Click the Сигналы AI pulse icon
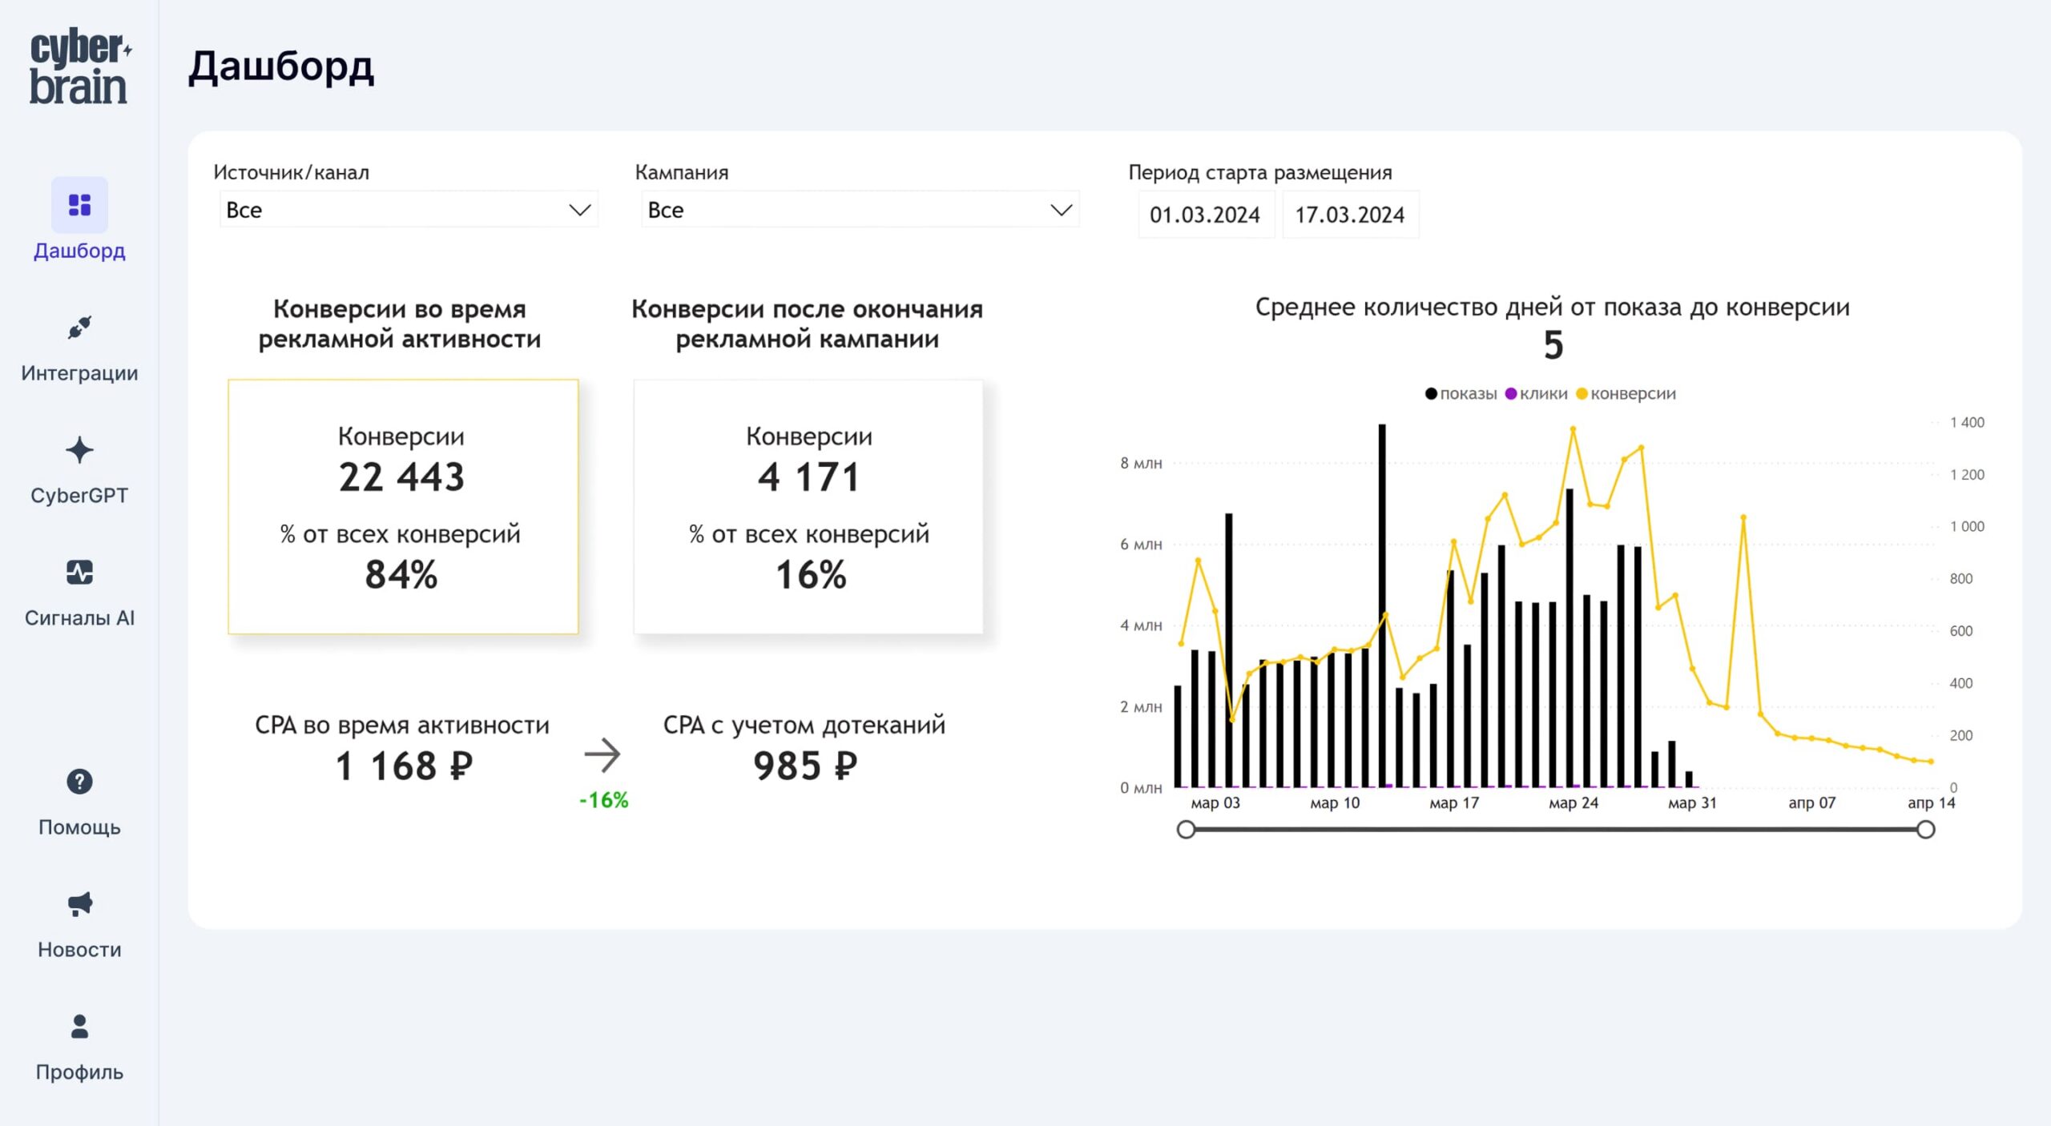This screenshot has height=1126, width=2051. (x=79, y=573)
